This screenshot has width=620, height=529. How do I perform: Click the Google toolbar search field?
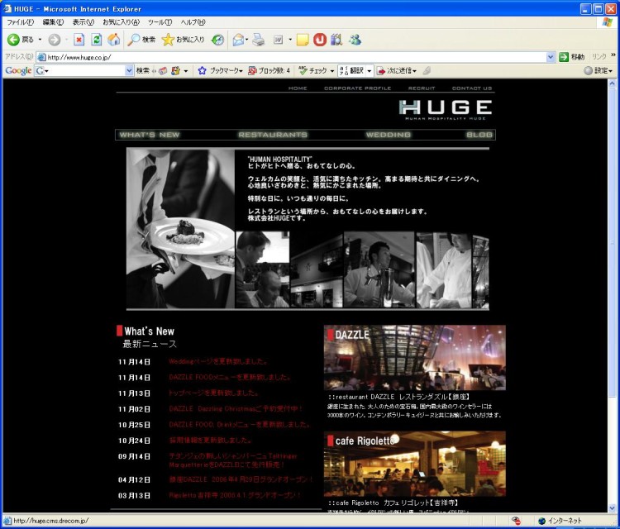[x=83, y=71]
